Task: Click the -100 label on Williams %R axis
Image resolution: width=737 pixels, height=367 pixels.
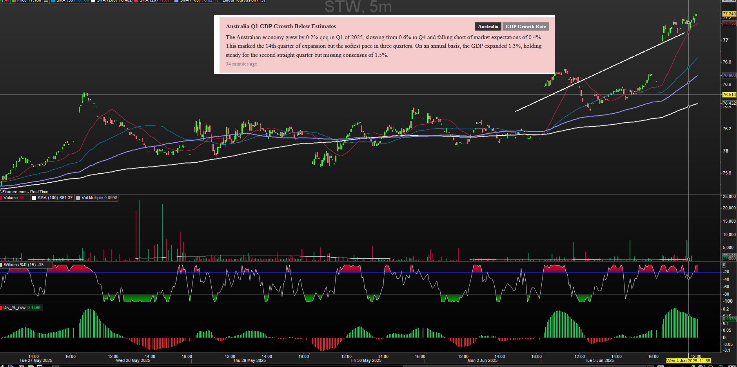Action: tap(728, 301)
